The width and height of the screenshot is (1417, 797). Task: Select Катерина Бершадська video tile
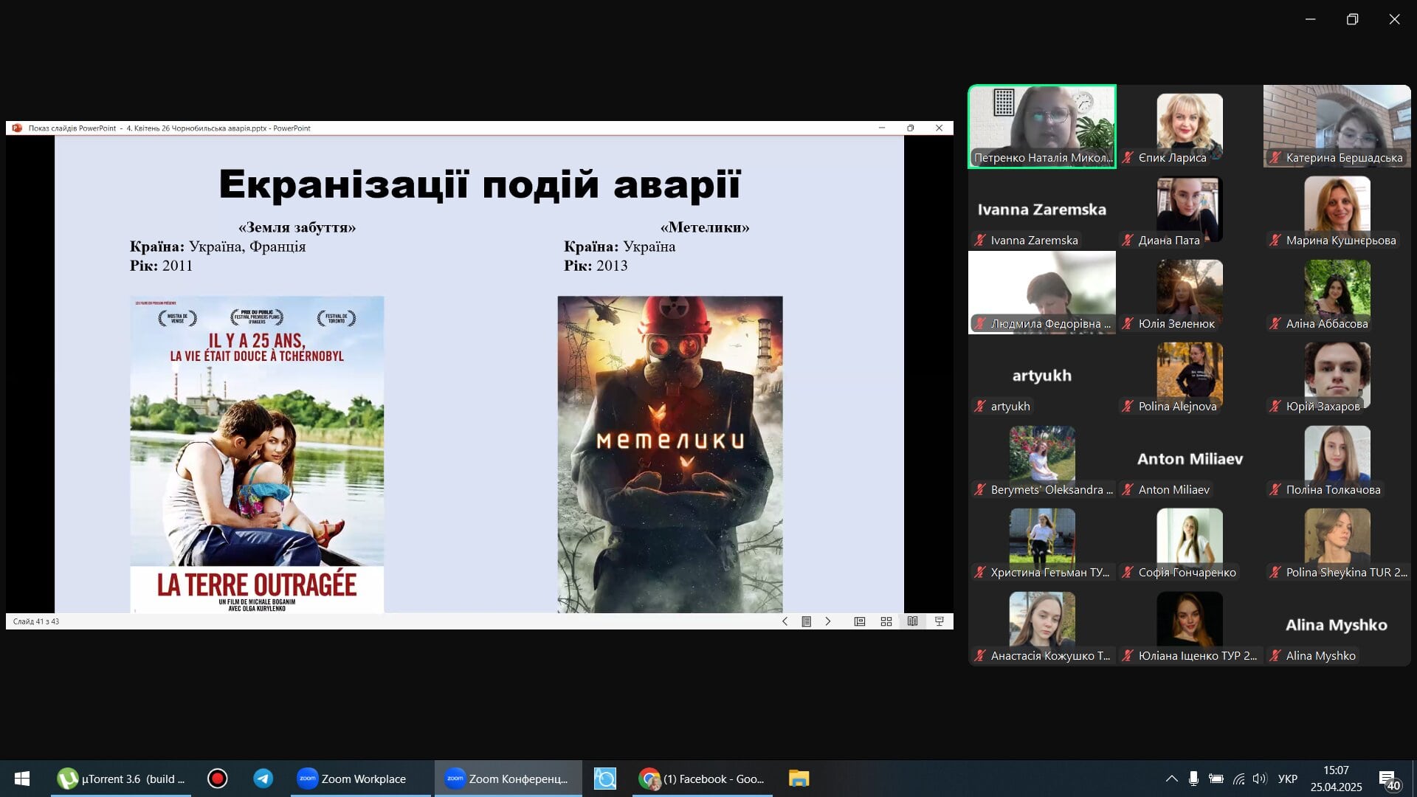pos(1337,126)
